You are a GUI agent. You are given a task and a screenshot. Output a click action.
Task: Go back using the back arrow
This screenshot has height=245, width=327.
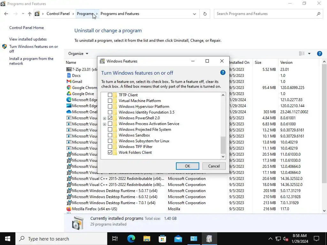click(6, 14)
